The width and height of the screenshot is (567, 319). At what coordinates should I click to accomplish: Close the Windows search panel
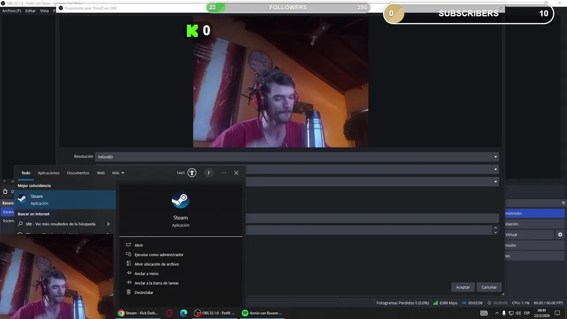[x=236, y=173]
